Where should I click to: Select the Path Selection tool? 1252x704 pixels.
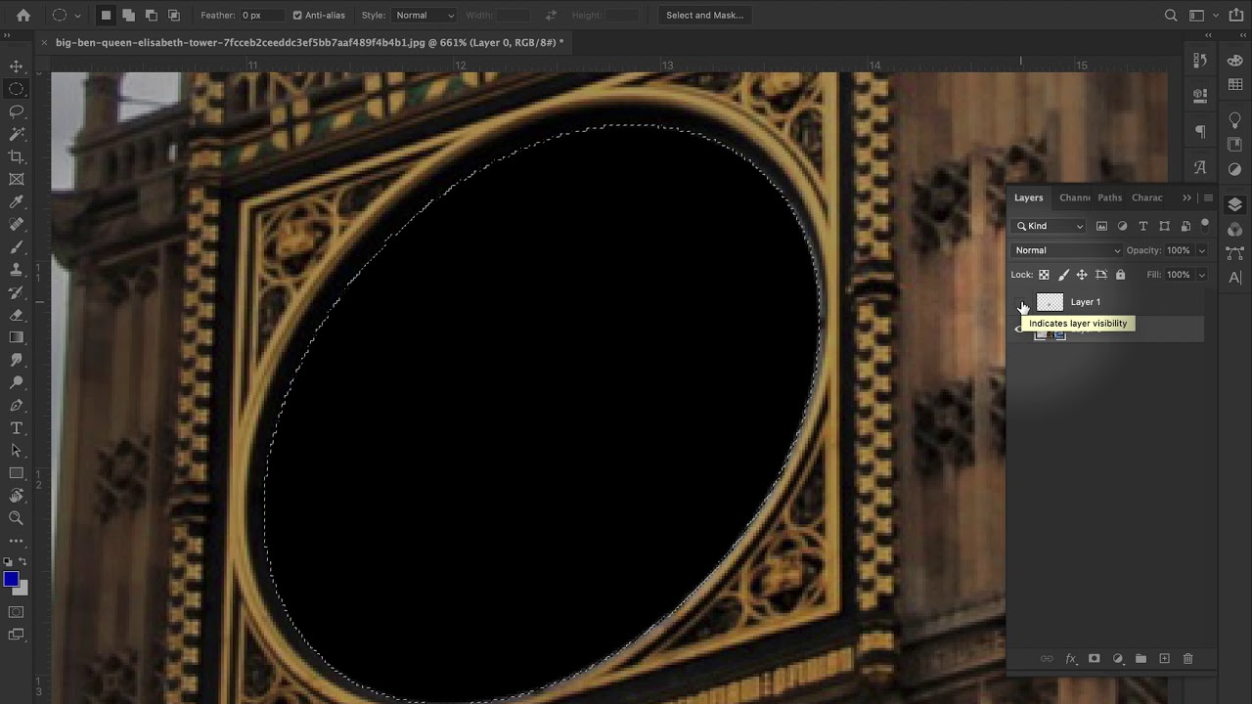17,451
